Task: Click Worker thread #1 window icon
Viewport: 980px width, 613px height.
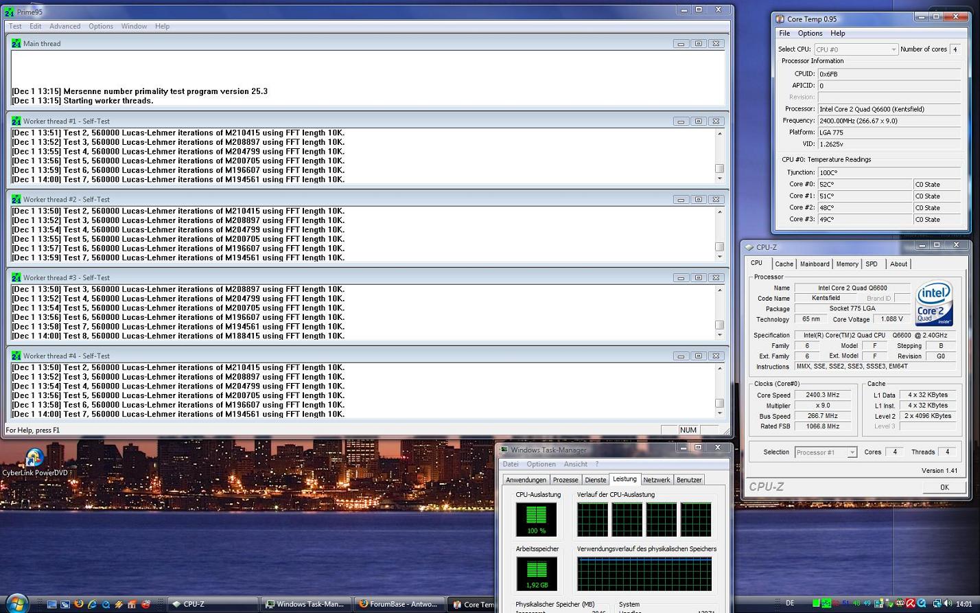Action: [x=16, y=121]
